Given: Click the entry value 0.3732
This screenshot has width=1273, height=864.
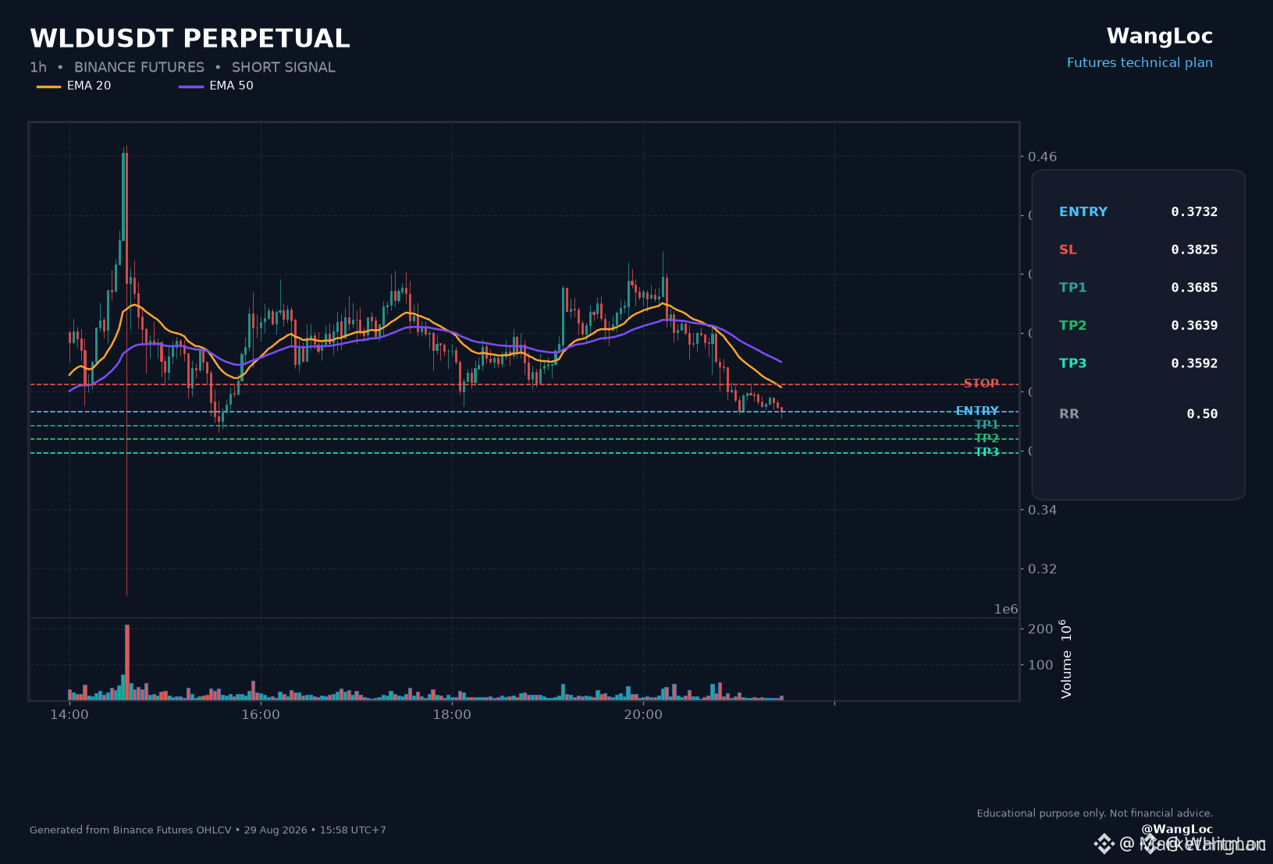Looking at the screenshot, I should [1194, 211].
